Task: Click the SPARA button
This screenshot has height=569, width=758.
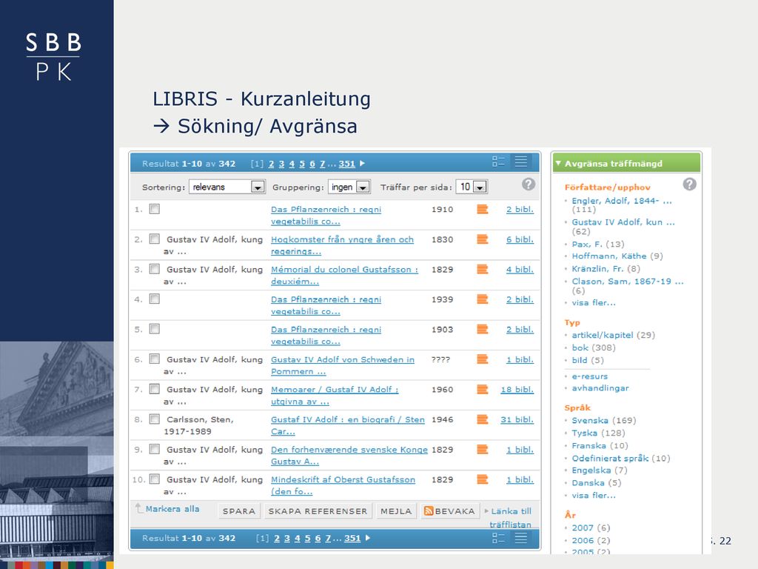Action: pyautogui.click(x=239, y=511)
